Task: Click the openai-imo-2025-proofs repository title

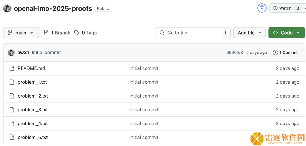Action: [x=53, y=8]
